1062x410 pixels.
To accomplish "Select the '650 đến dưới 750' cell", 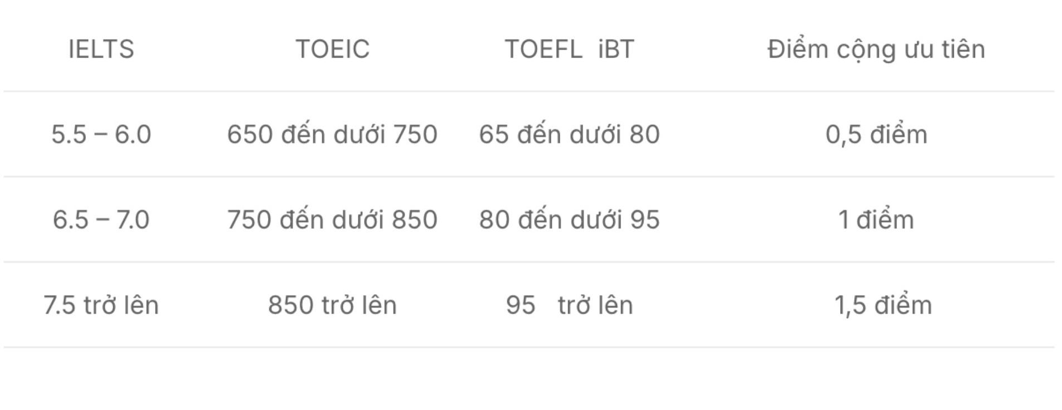I will coord(332,134).
